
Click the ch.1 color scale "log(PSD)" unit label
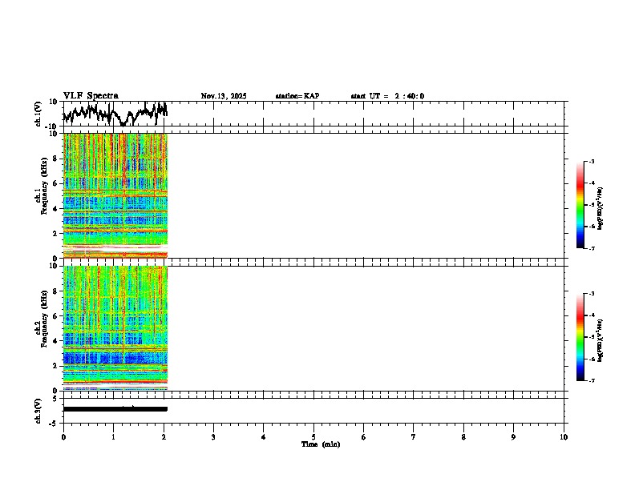(601, 208)
